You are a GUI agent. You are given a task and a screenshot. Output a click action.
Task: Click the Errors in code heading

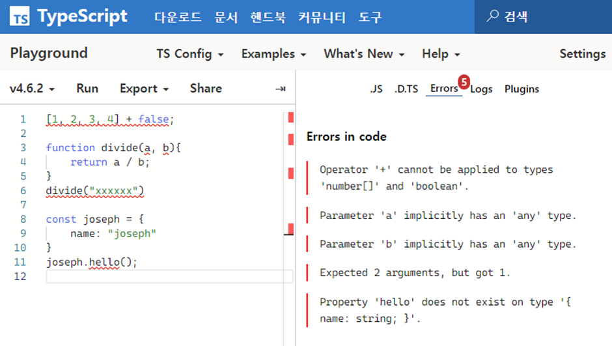(x=346, y=137)
